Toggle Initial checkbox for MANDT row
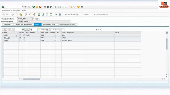The image size is (170, 95). pos(24,35)
